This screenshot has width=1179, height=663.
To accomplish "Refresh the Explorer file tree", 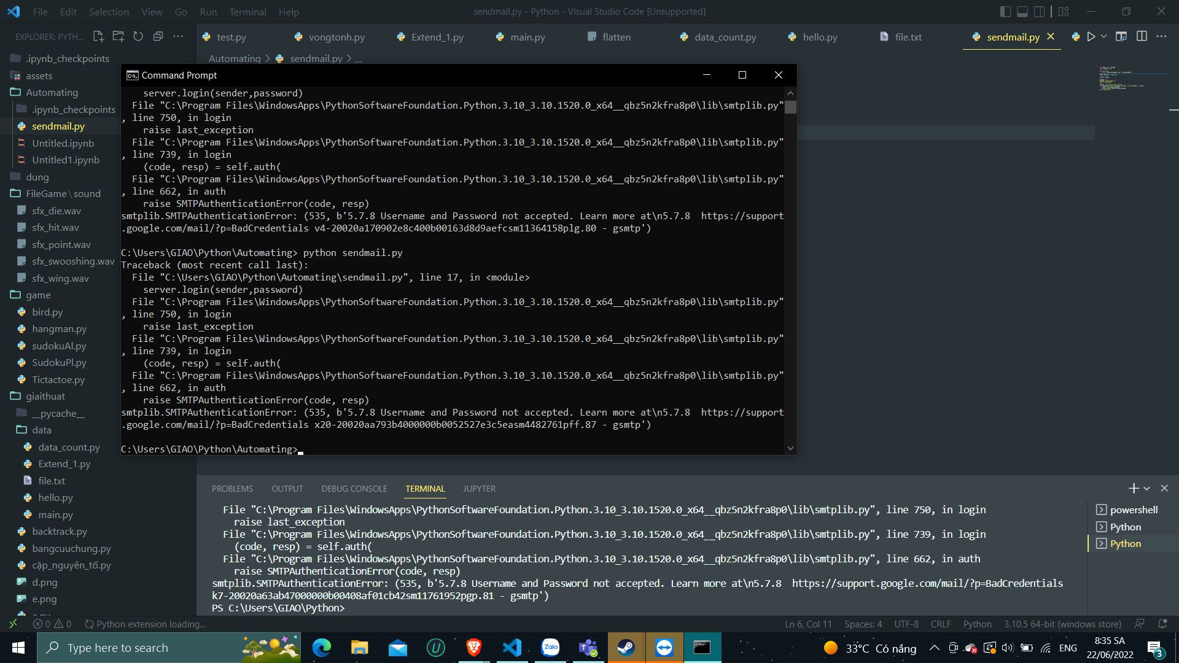I will tap(138, 37).
